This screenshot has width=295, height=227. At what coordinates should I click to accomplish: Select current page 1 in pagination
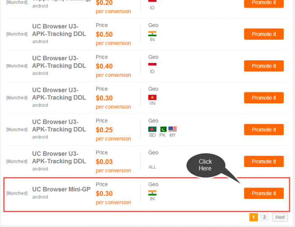253,217
